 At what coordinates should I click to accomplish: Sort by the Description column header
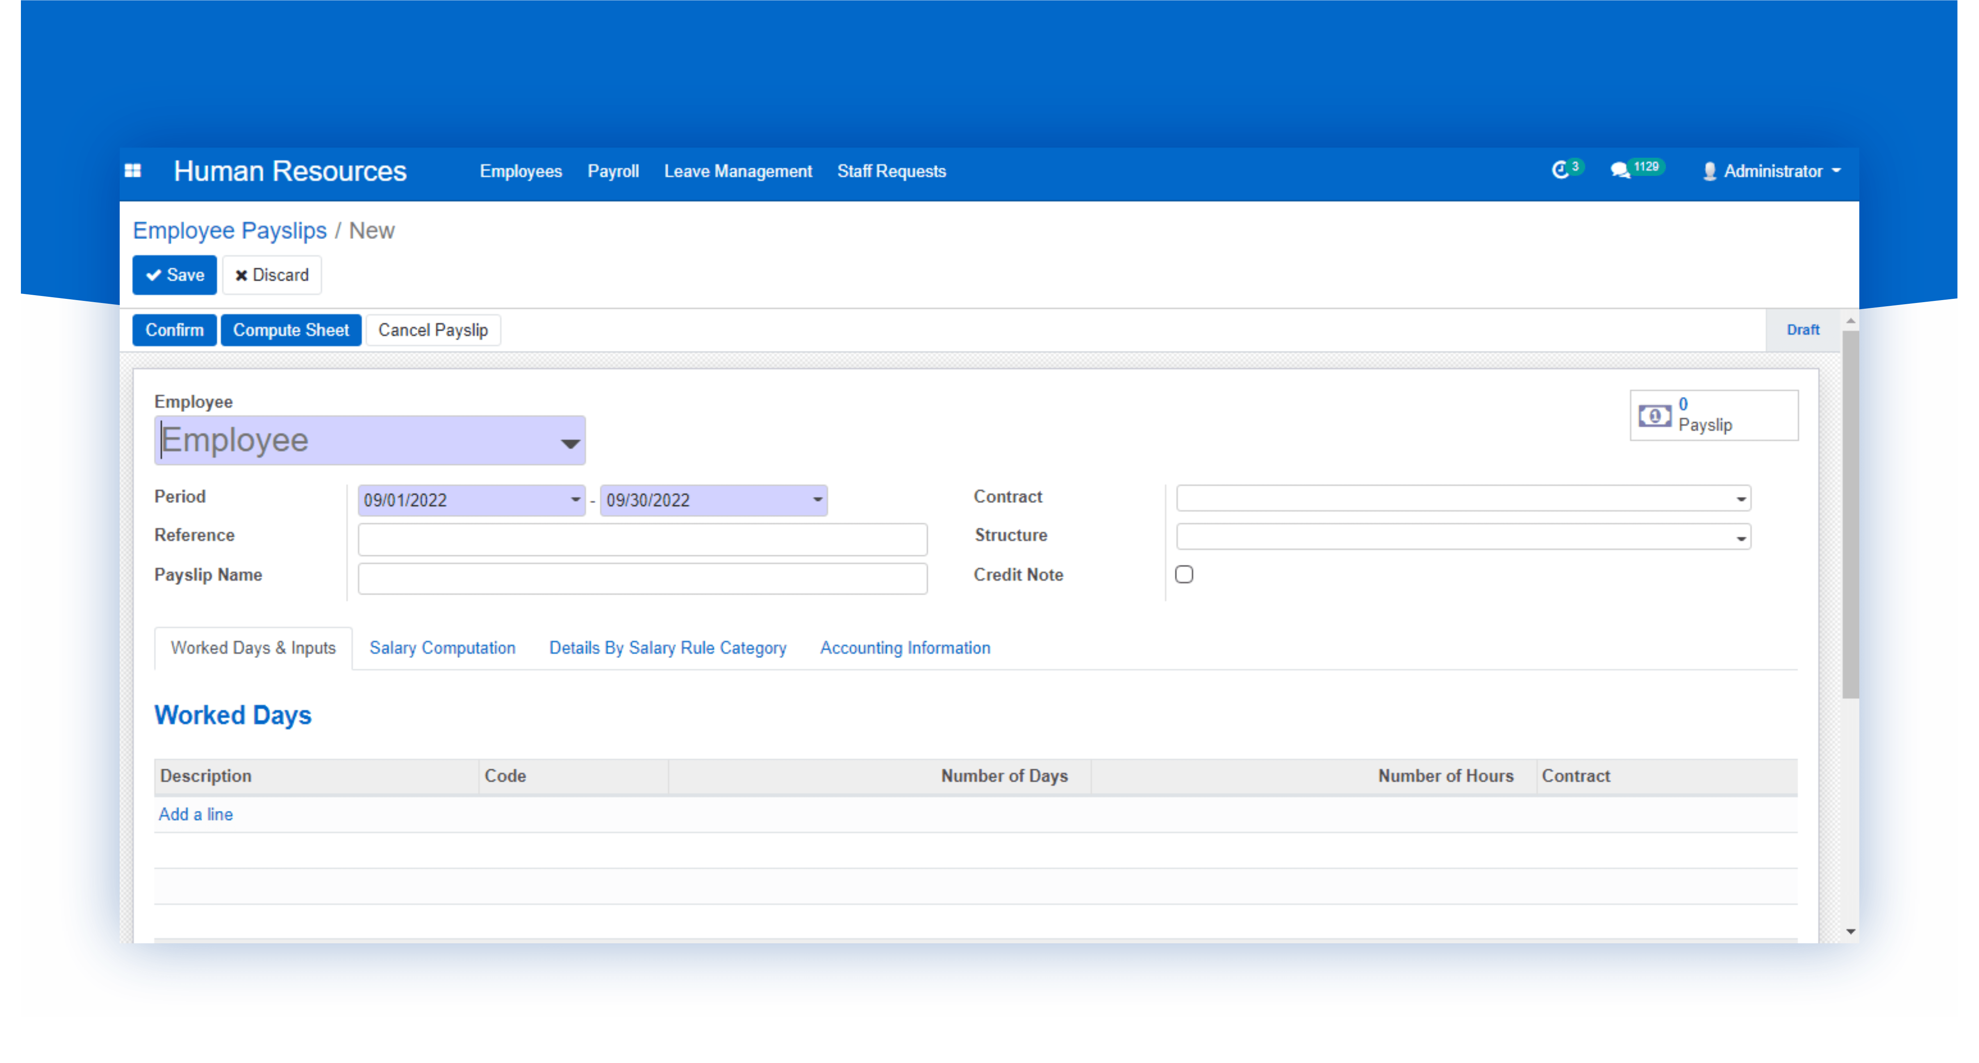pos(316,776)
